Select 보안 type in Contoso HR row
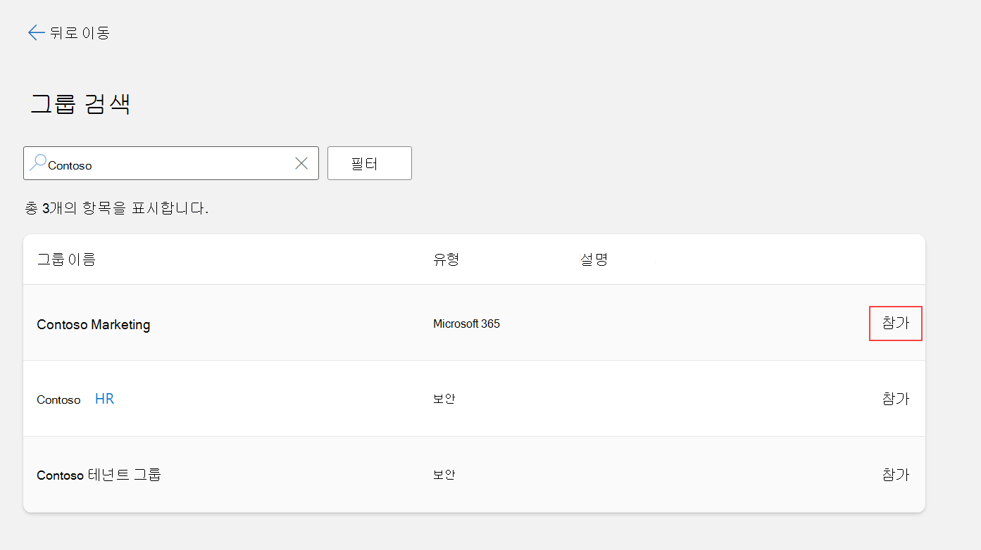981x550 pixels. [x=444, y=399]
